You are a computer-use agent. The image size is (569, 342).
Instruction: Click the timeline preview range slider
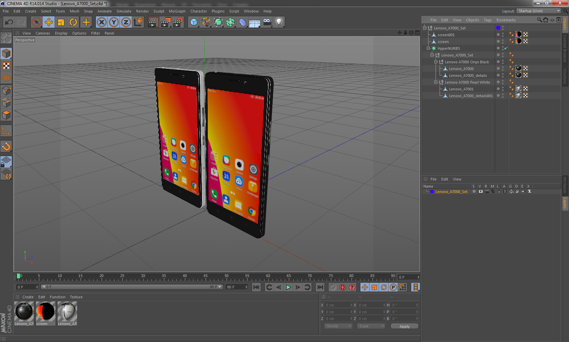[132, 287]
